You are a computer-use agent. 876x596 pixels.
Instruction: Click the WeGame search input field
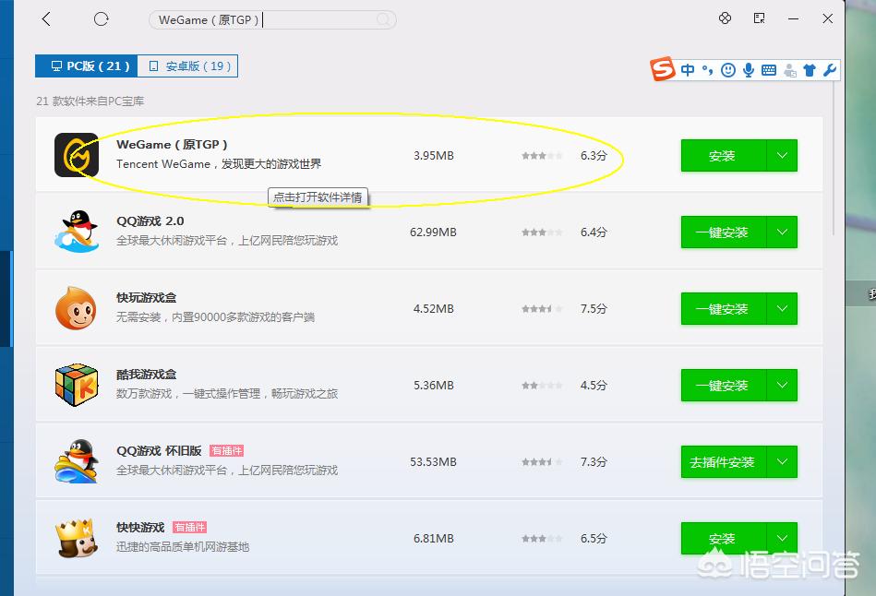click(x=272, y=20)
